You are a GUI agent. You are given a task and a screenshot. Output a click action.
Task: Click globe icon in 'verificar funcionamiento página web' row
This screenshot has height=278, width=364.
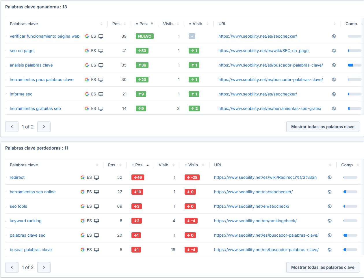tap(334, 36)
